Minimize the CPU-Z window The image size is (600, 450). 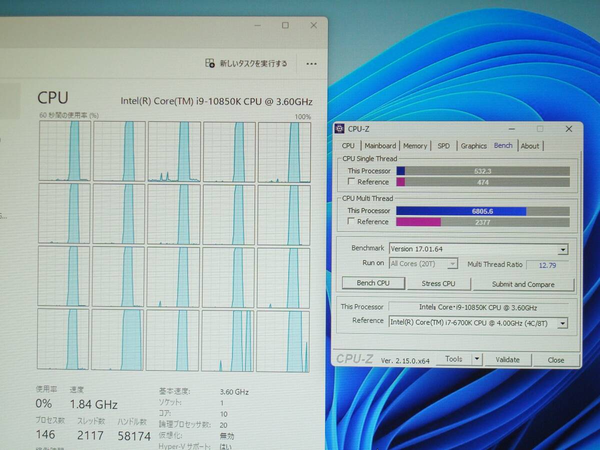[510, 129]
